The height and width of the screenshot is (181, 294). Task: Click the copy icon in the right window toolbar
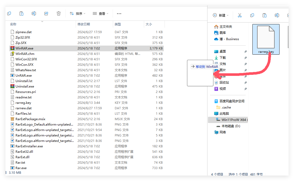[x=252, y=15]
